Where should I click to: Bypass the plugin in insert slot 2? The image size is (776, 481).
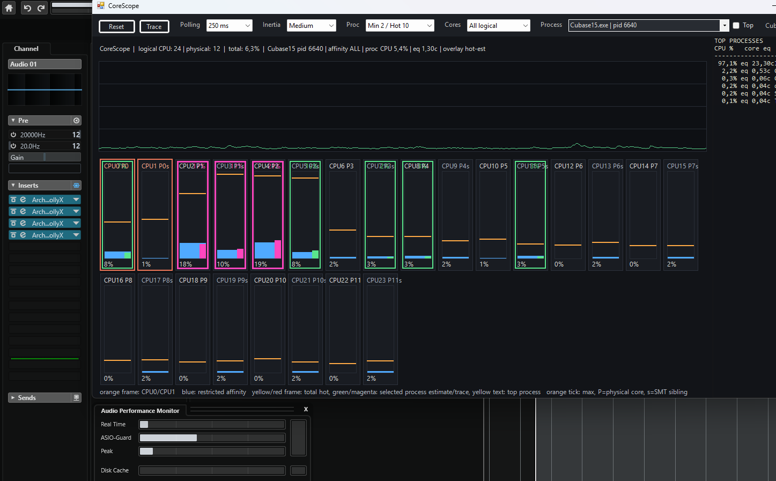[x=13, y=211]
